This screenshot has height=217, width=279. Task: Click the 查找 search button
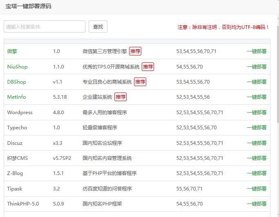pyautogui.click(x=98, y=27)
